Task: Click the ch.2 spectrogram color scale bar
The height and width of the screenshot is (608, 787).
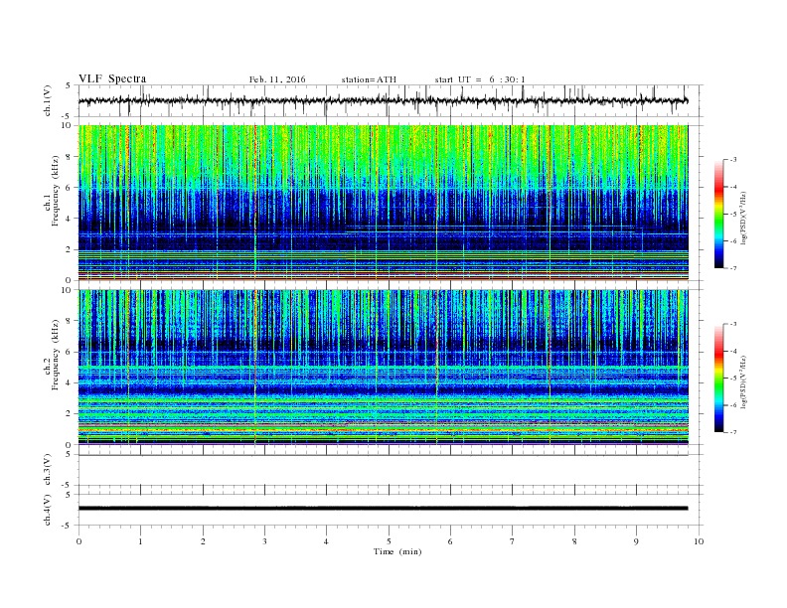Action: click(718, 378)
